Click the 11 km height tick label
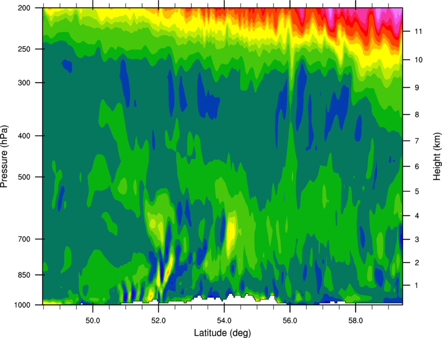442x338 pixels. tap(418, 31)
